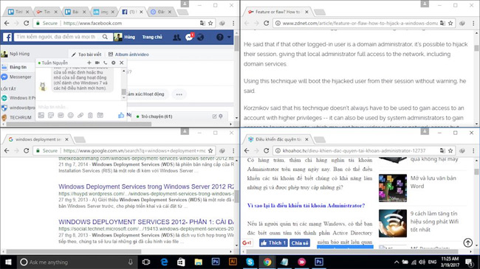This screenshot has width=480, height=269.
Task: Open the Facebook notifications globe icon
Action: 201,38
